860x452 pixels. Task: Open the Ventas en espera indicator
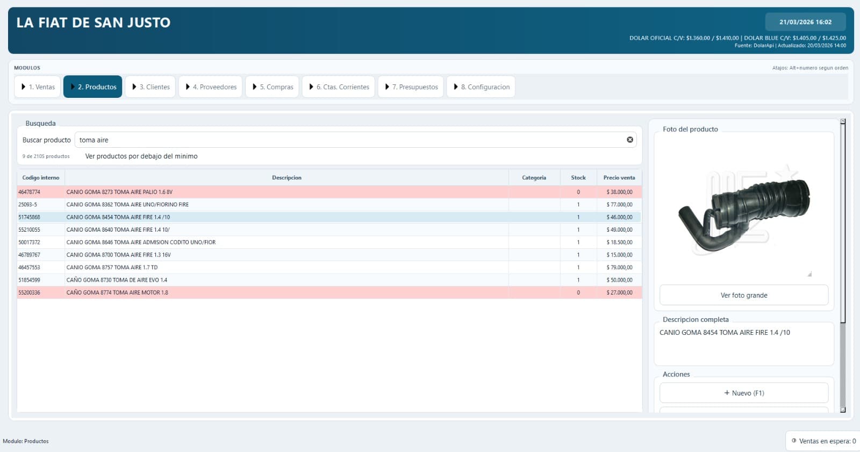(823, 441)
